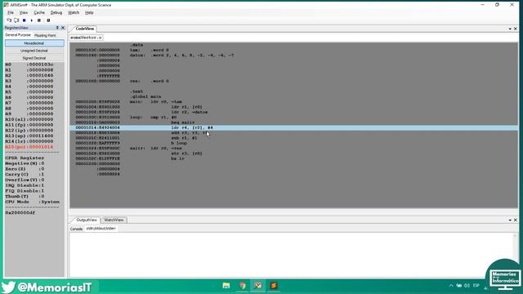Image resolution: width=523 pixels, height=294 pixels.
Task: Select the ARMSim taskbar icon
Action: tap(258, 286)
